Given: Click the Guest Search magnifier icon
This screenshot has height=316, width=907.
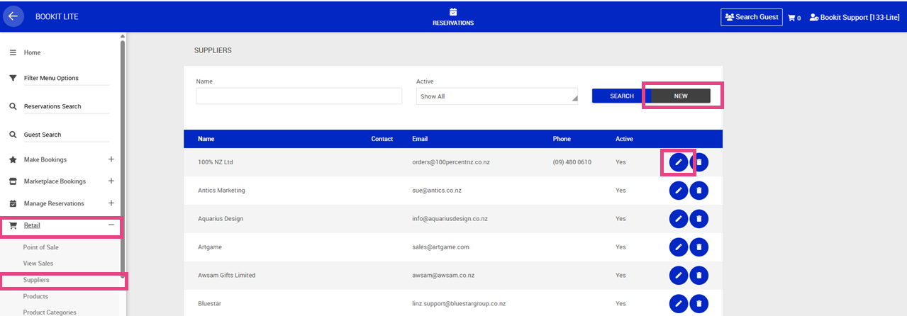Looking at the screenshot, I should tap(13, 135).
